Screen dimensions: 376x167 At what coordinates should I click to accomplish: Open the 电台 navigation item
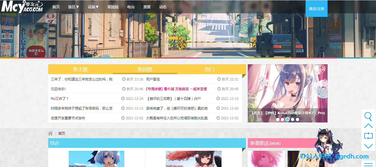[131, 7]
